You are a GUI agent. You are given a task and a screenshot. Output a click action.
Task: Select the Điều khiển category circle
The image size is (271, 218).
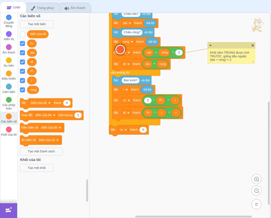(x=9, y=74)
